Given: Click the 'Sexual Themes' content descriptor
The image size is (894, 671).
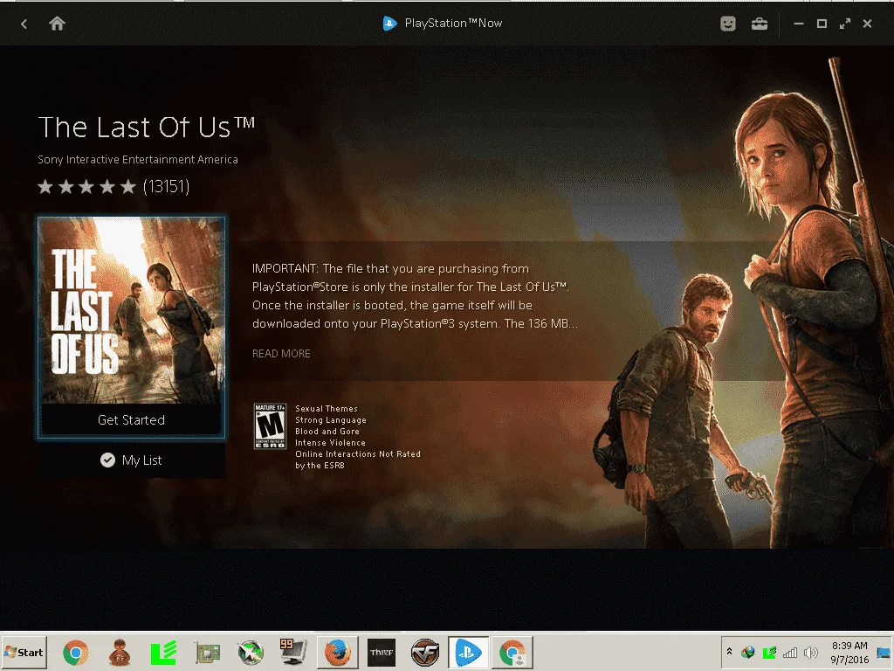Looking at the screenshot, I should (x=327, y=409).
